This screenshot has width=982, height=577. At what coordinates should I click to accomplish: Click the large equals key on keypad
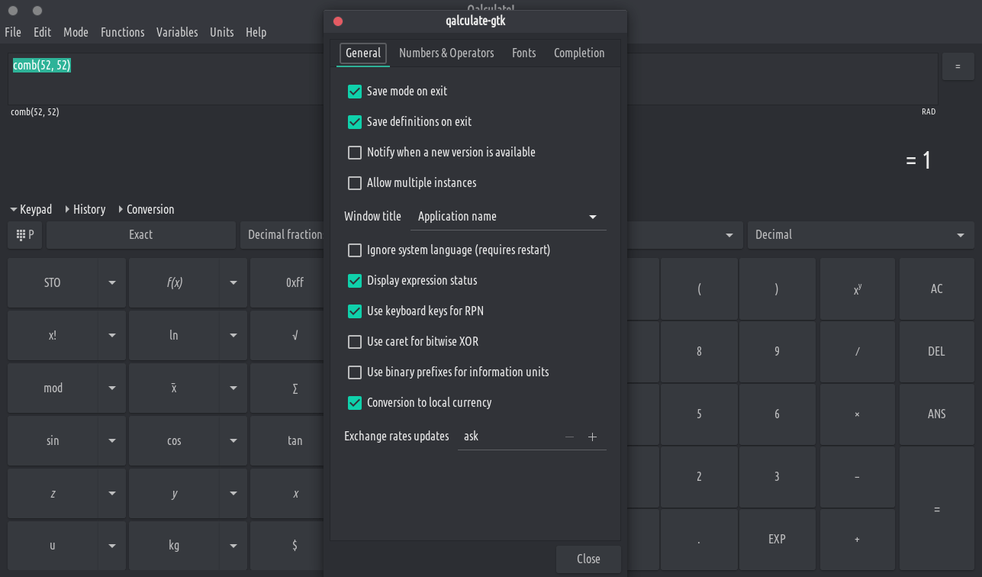coord(936,508)
